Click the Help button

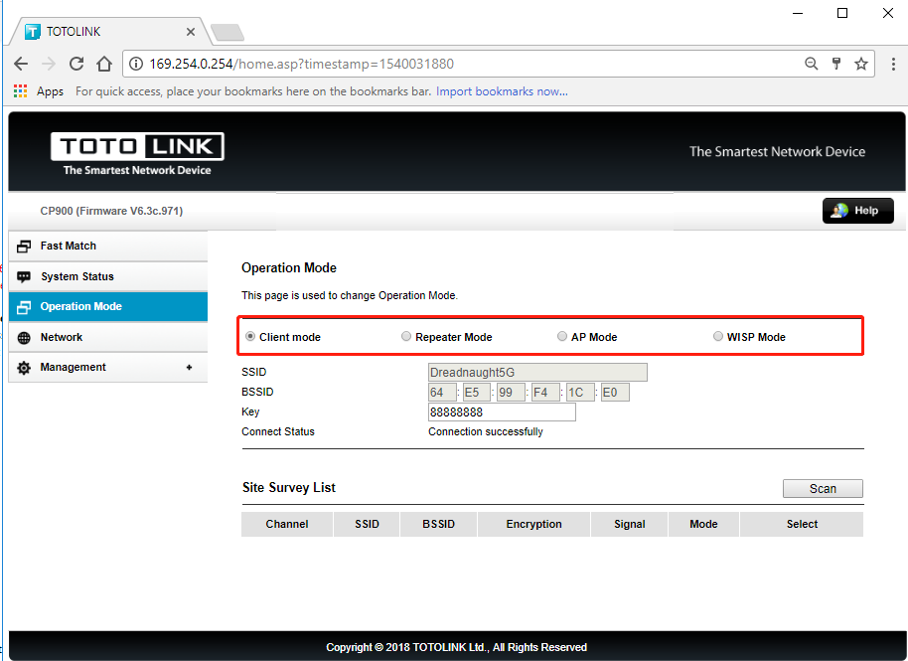tap(857, 211)
